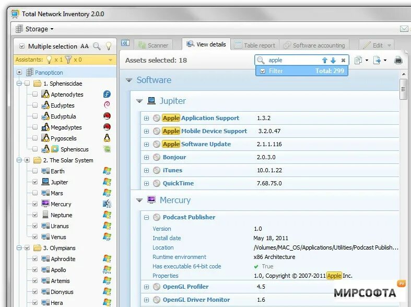Screen dimensions: 411x307
Task: Click the Linux penguin icon beside Pygoscelis
Action: click(x=107, y=138)
